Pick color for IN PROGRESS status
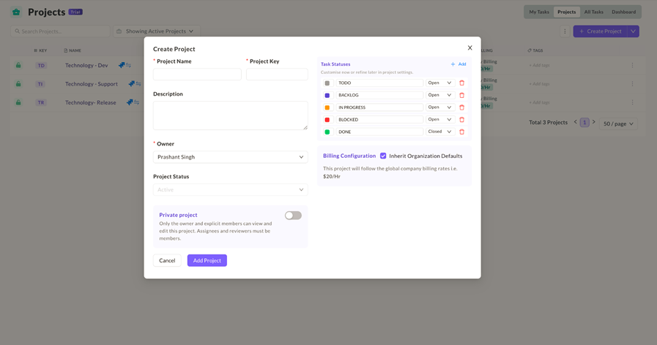 click(327, 107)
